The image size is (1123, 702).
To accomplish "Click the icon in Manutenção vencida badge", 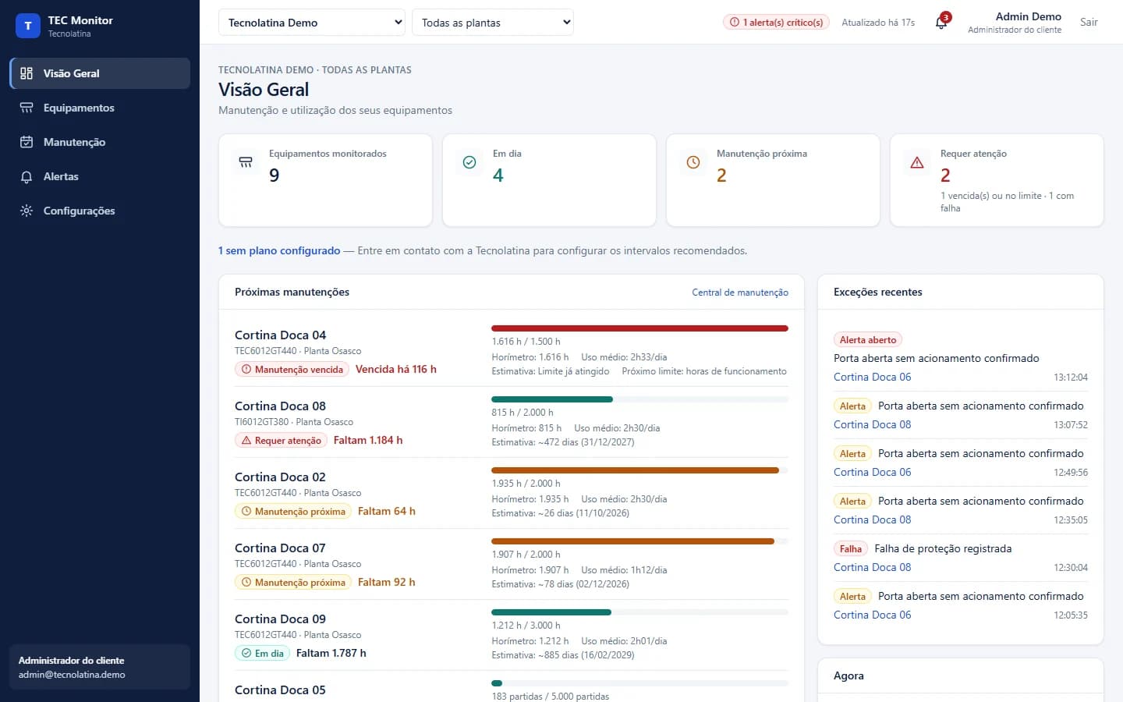I will coord(246,370).
